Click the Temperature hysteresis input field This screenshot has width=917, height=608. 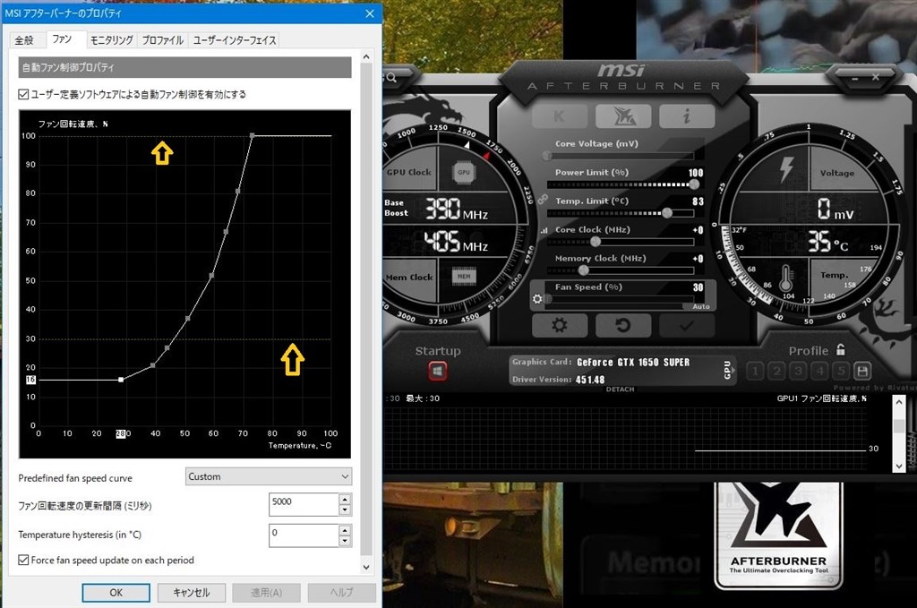click(304, 535)
